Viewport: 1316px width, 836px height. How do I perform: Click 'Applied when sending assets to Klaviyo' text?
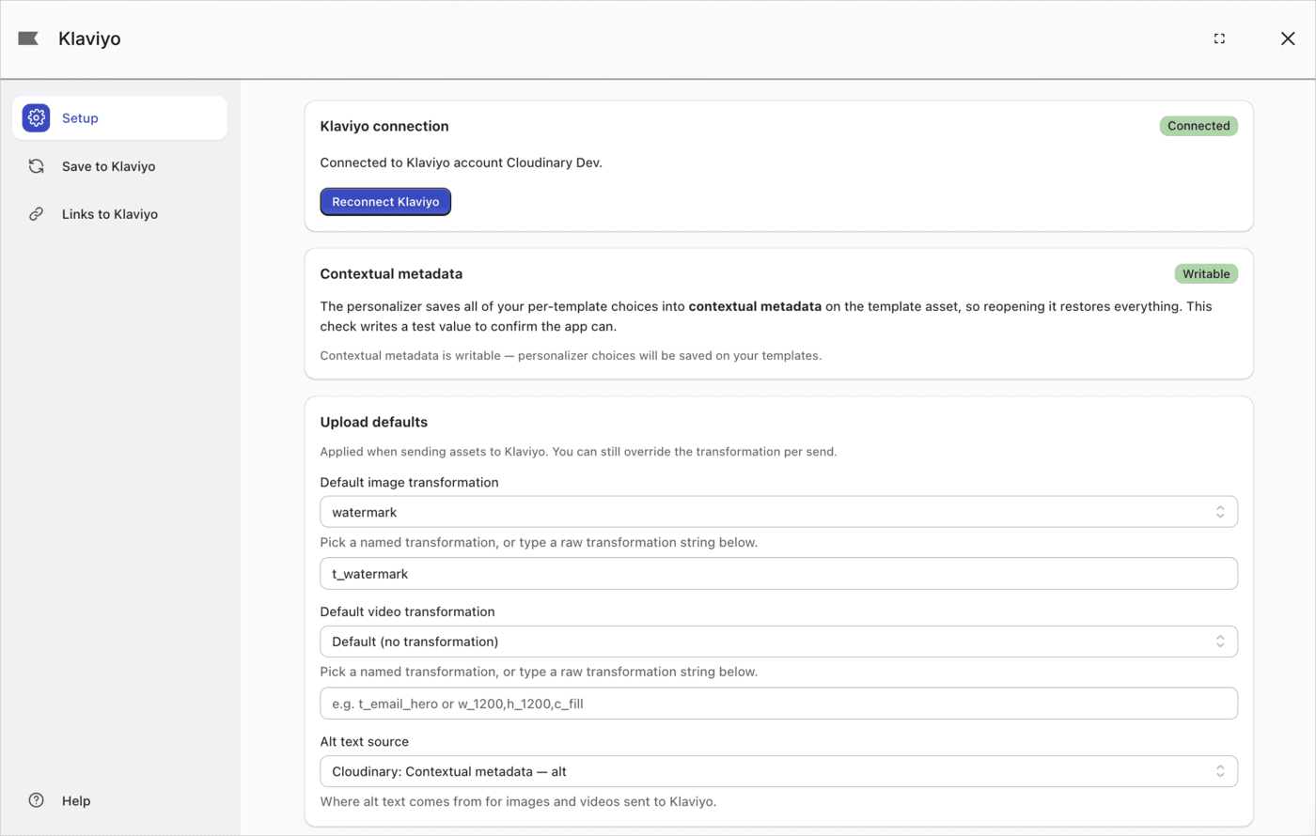(x=578, y=452)
